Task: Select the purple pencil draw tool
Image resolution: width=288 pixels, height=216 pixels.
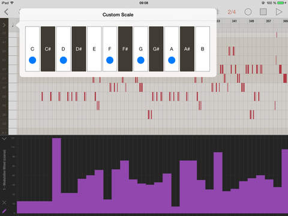Action: 4,211
